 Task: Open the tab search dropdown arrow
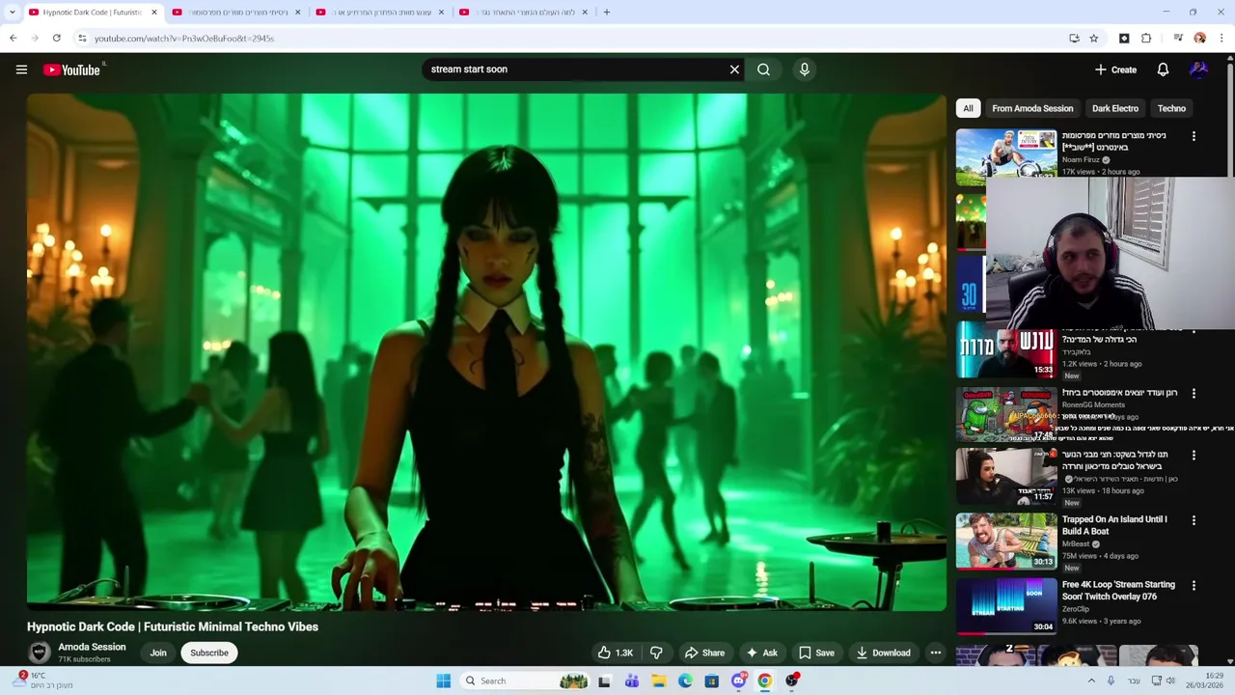pyautogui.click(x=12, y=13)
